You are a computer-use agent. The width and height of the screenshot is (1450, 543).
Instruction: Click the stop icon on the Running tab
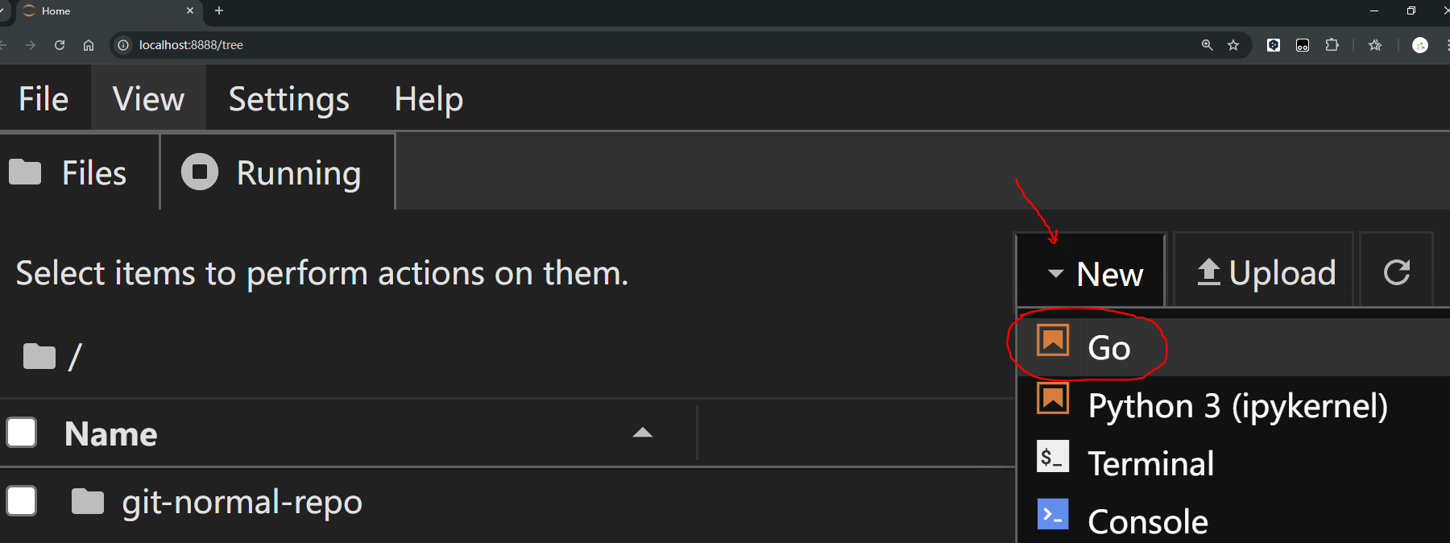tap(199, 172)
